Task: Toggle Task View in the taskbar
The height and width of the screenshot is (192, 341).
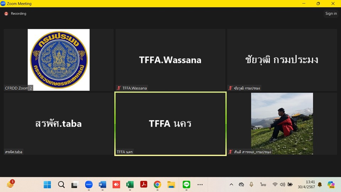Action: pyautogui.click(x=75, y=185)
